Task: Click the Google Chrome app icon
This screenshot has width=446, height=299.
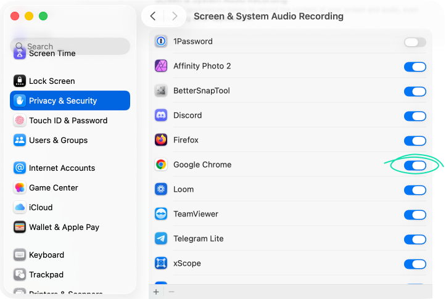Action: coord(161,165)
